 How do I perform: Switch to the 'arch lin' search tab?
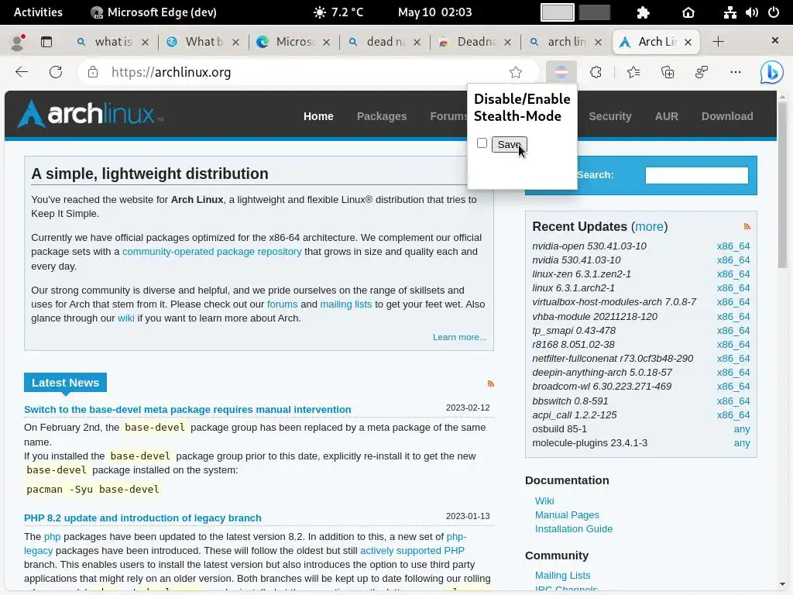(x=566, y=42)
